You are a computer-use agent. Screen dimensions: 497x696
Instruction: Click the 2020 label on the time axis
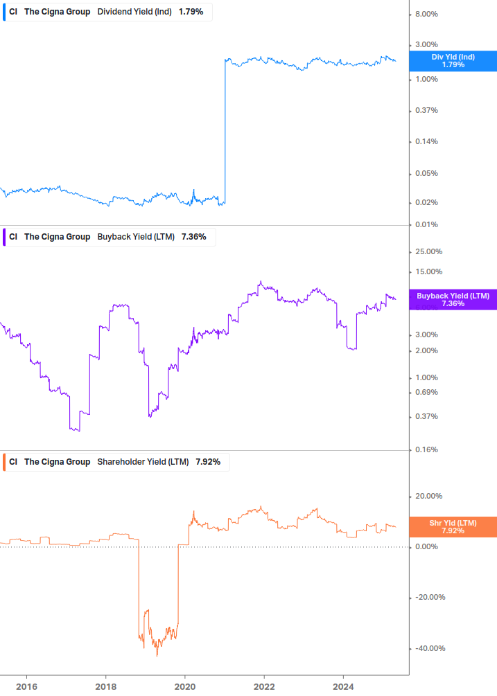(x=185, y=687)
